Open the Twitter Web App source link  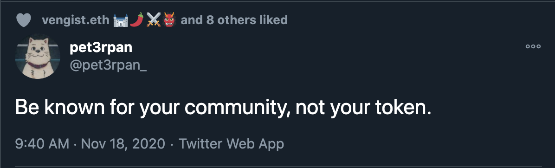[231, 144]
